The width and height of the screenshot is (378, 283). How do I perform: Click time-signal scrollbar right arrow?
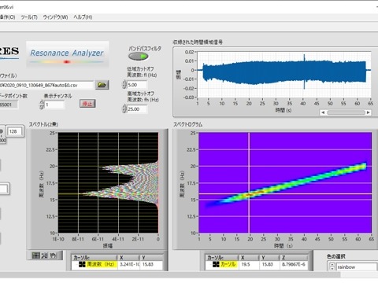tap(369, 112)
